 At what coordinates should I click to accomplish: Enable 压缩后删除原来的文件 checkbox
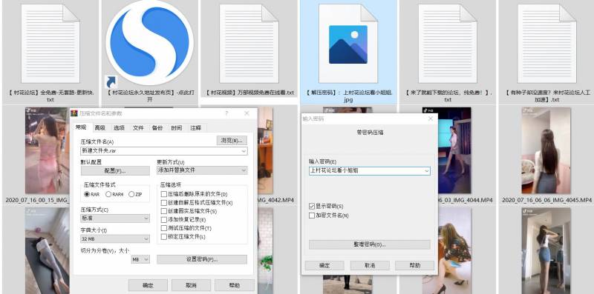tap(163, 194)
